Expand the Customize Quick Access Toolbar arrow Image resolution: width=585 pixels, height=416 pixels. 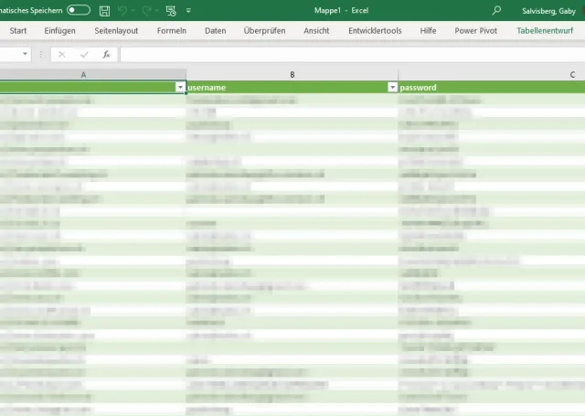click(188, 11)
